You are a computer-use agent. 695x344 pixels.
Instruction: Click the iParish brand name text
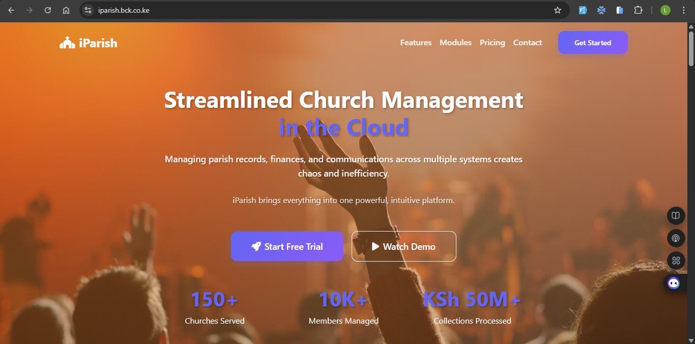pos(98,43)
